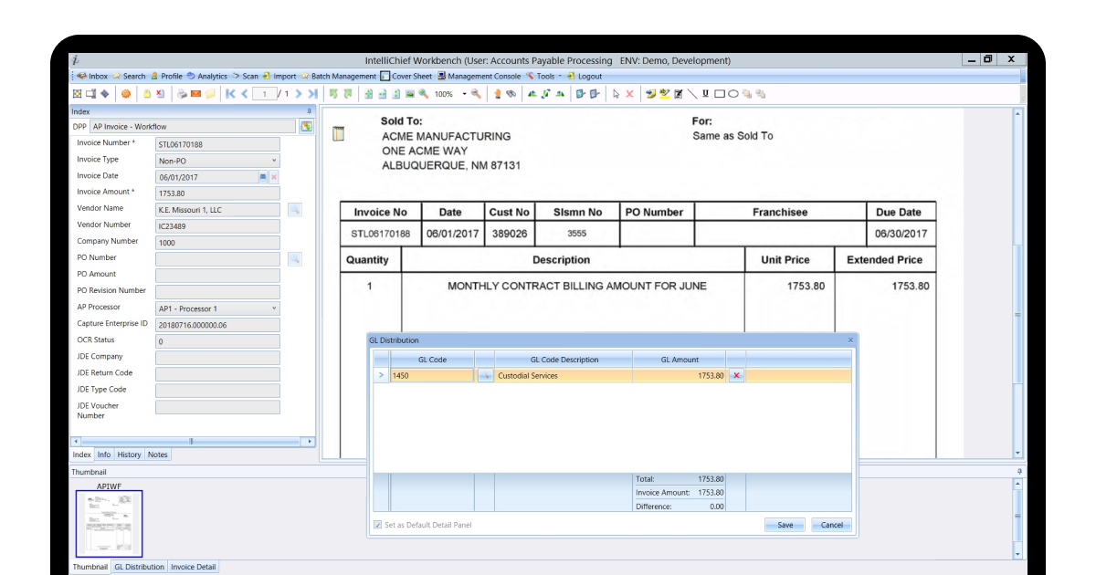Click Cancel in GL Distribution dialog

831,525
